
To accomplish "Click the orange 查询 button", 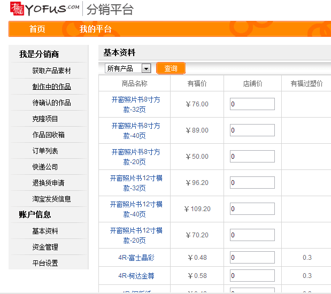I will pyautogui.click(x=171, y=68).
